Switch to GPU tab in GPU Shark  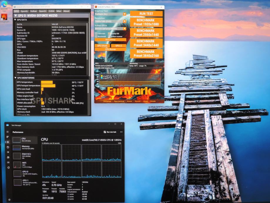click(x=16, y=11)
